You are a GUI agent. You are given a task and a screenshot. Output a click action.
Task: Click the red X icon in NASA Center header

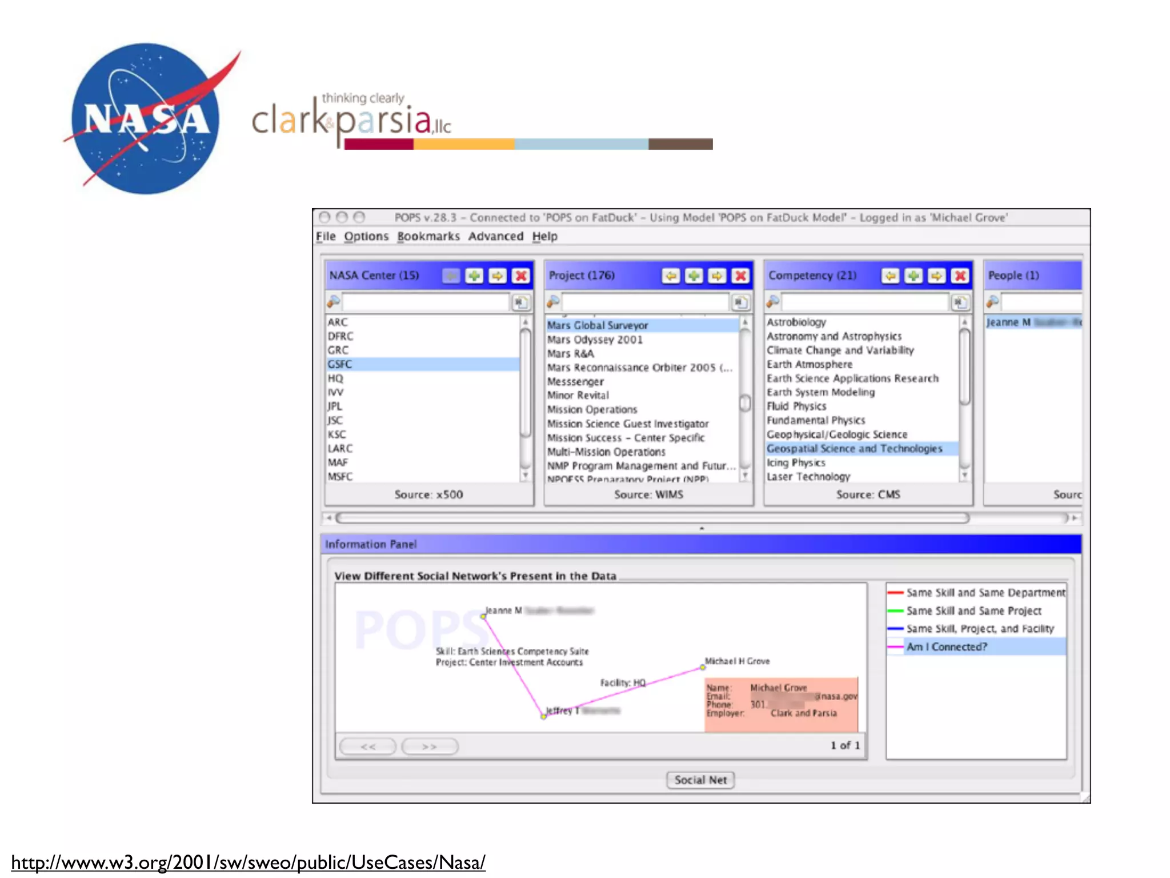click(520, 276)
